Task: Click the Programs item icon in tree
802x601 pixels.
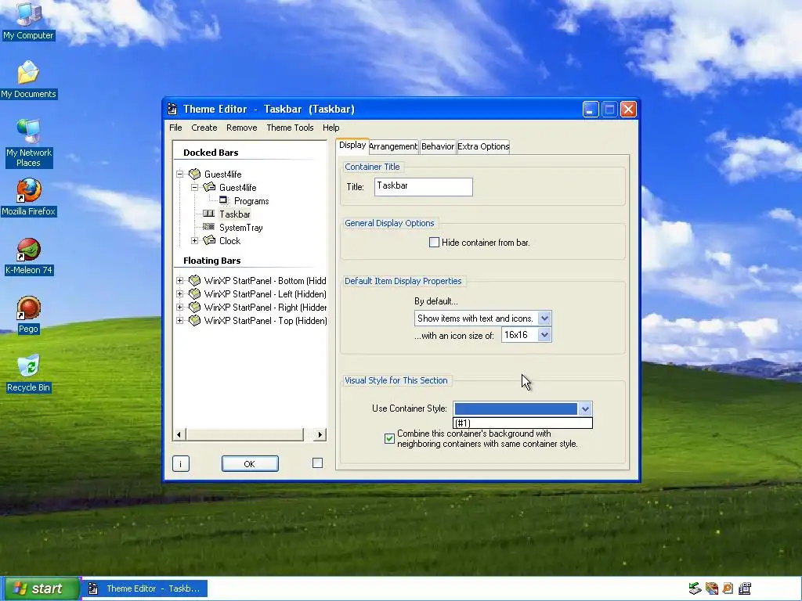Action: coord(224,200)
